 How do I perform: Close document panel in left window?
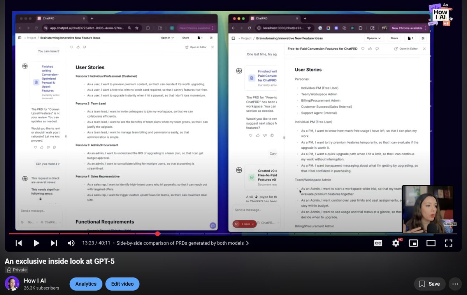[212, 47]
